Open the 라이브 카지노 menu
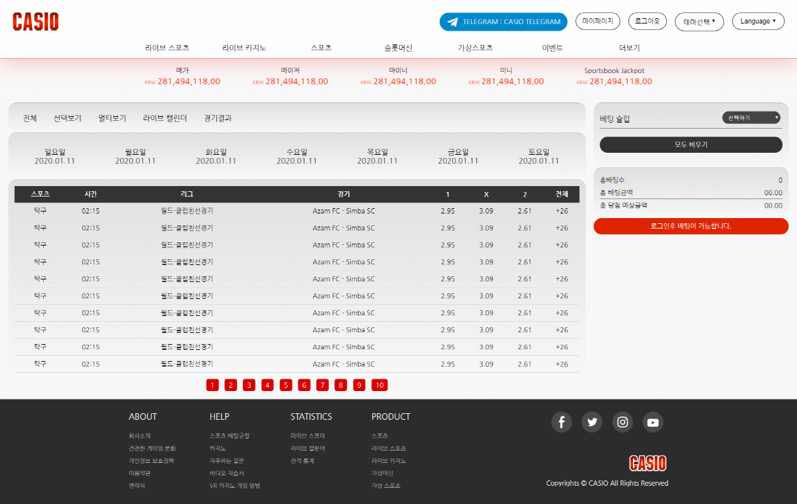797x504 pixels. [244, 48]
